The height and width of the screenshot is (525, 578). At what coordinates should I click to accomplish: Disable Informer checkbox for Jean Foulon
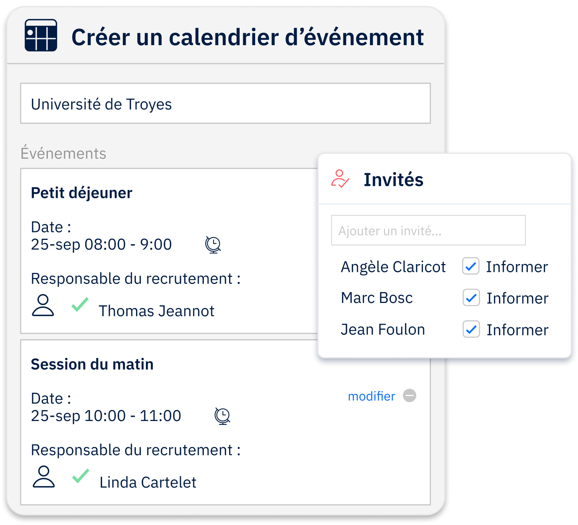pyautogui.click(x=471, y=329)
